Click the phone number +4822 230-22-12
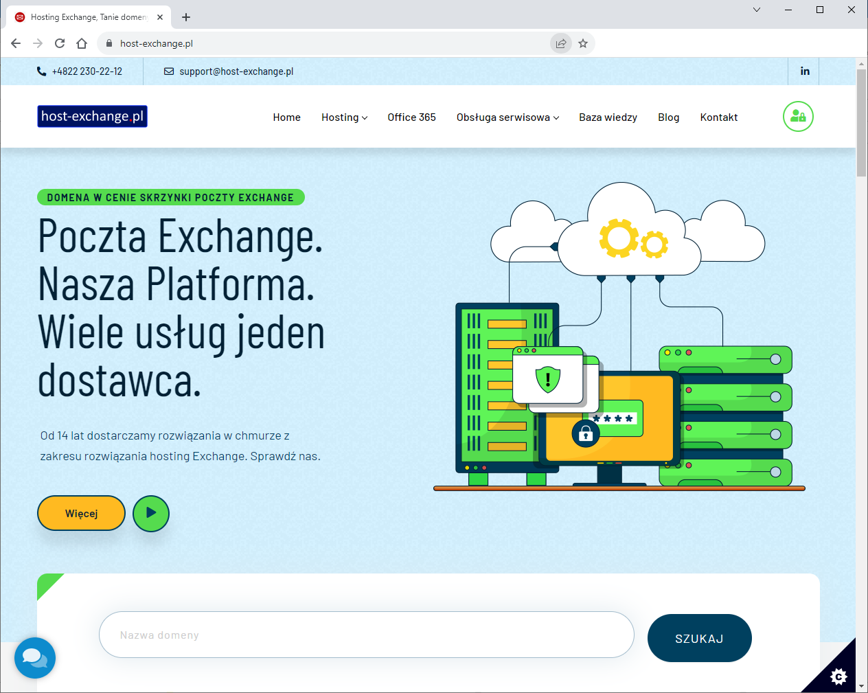Image resolution: width=868 pixels, height=693 pixels. pos(79,71)
